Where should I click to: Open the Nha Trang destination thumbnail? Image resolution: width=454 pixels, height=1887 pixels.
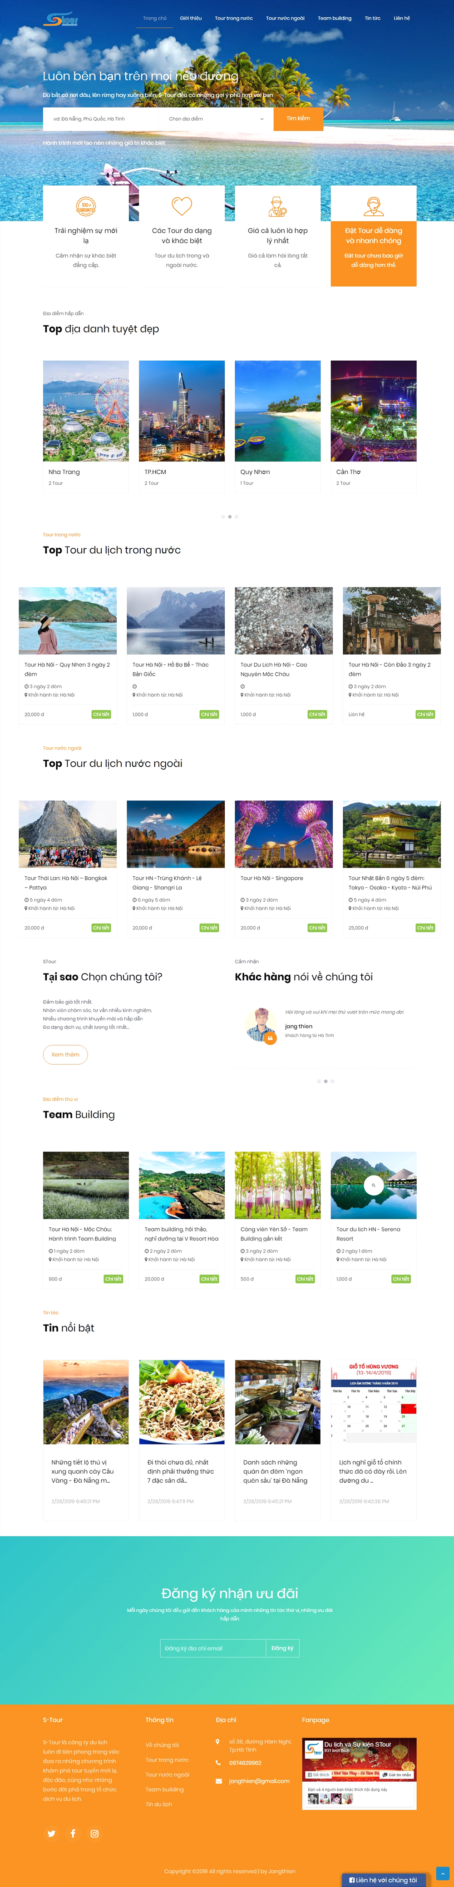[x=86, y=410]
